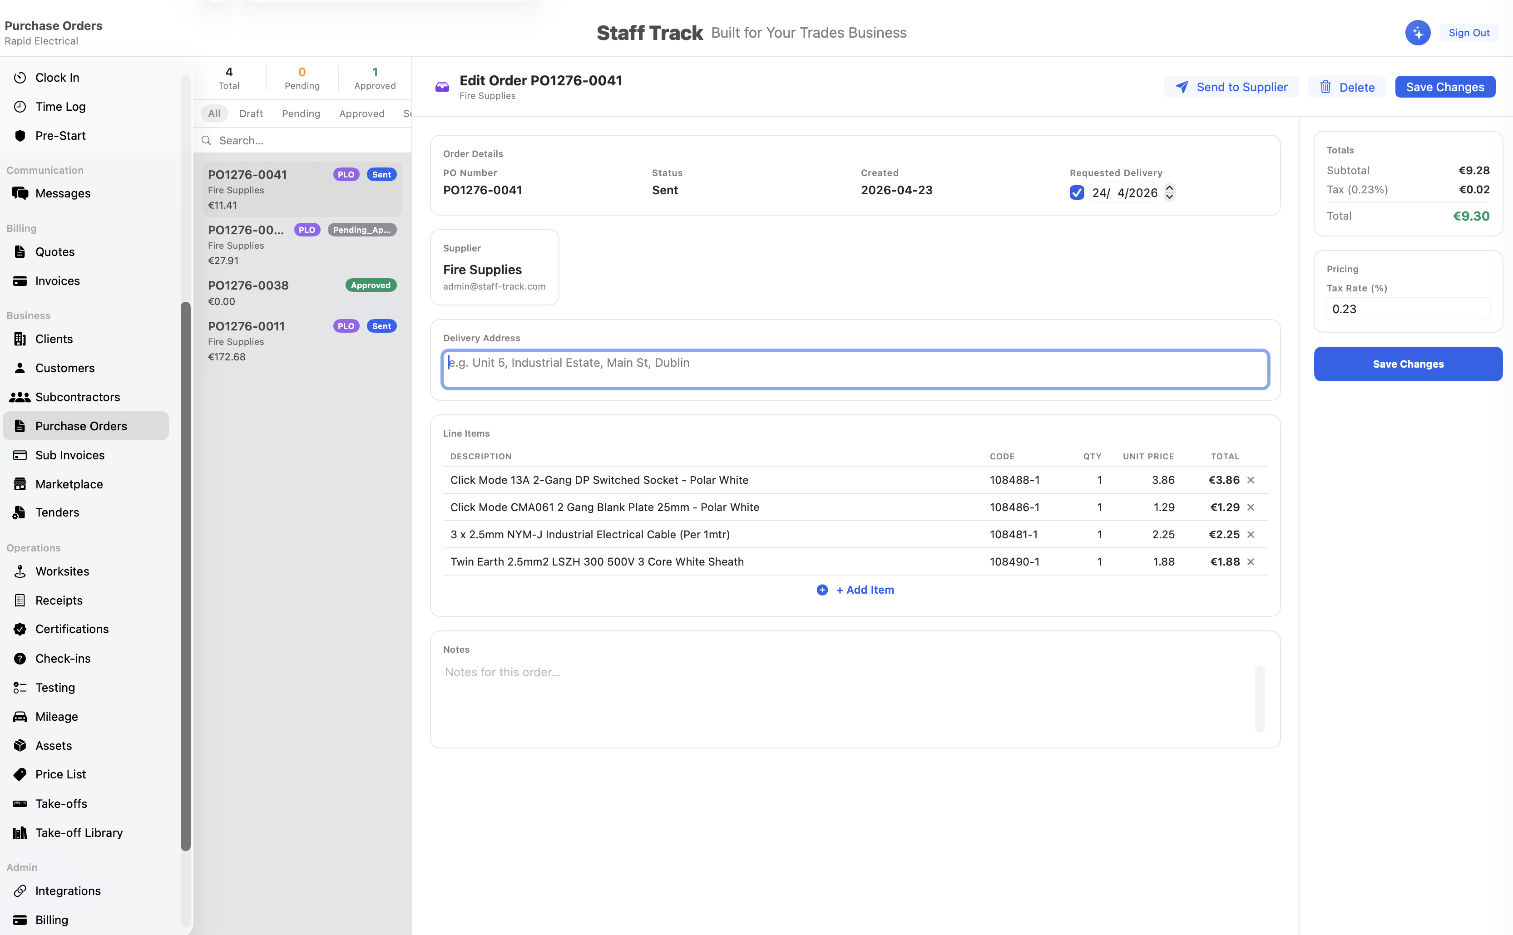The width and height of the screenshot is (1513, 935).
Task: Open order PO1276-0038
Action: pos(302,293)
